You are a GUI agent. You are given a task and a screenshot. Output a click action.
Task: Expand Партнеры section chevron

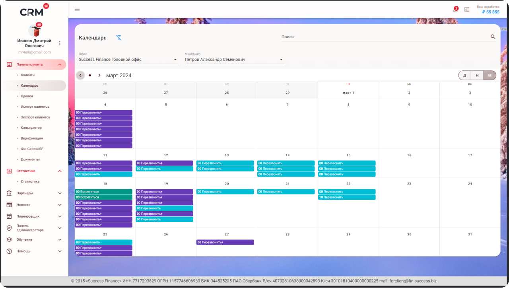(x=60, y=193)
